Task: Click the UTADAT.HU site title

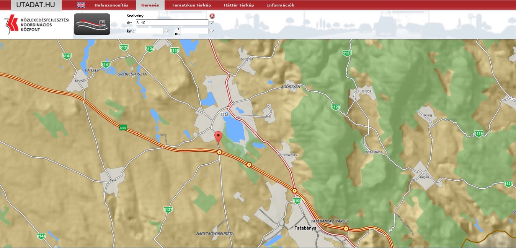Action: pos(36,5)
